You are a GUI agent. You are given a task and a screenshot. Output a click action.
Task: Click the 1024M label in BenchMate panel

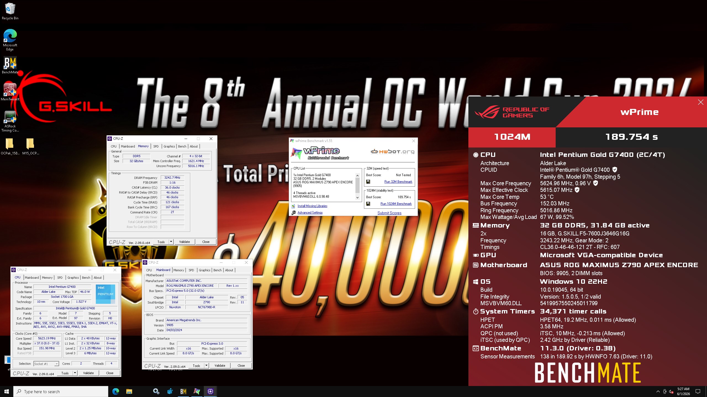coord(512,137)
